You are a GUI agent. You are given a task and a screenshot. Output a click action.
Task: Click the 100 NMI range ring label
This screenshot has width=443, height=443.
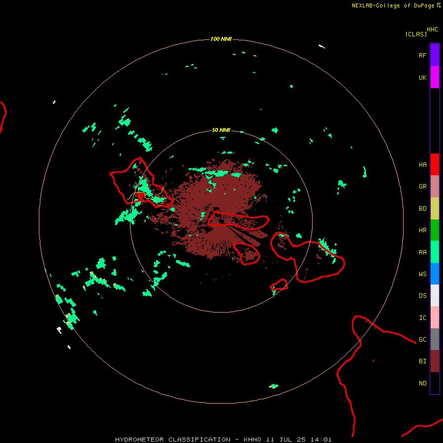click(221, 39)
